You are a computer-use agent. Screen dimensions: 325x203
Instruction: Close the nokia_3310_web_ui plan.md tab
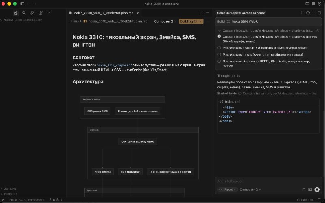pos(138,13)
